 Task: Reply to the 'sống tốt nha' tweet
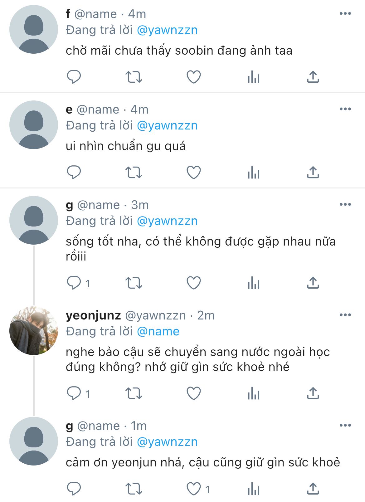point(74,283)
